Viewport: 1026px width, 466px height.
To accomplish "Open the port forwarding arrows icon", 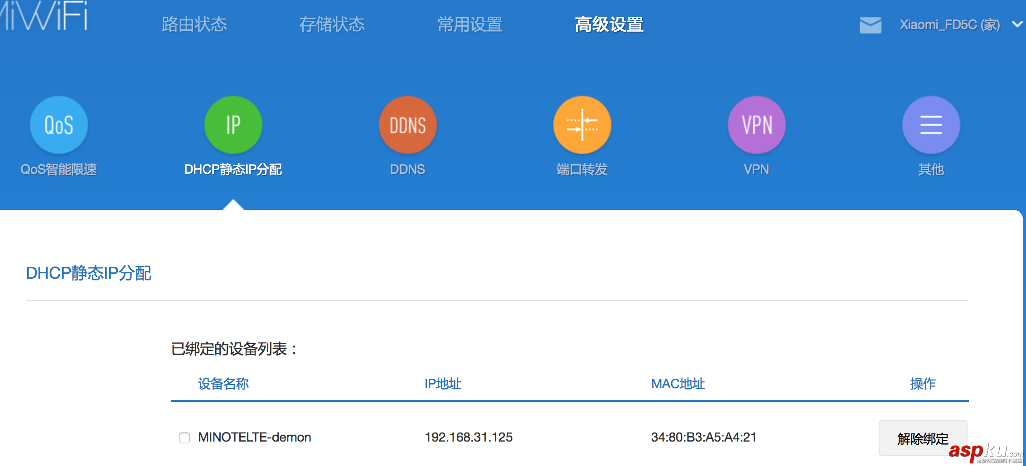I will (x=582, y=125).
